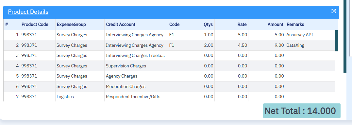Click the Interviewing Charges Freela... cell
The height and width of the screenshot is (125, 352).
point(136,56)
